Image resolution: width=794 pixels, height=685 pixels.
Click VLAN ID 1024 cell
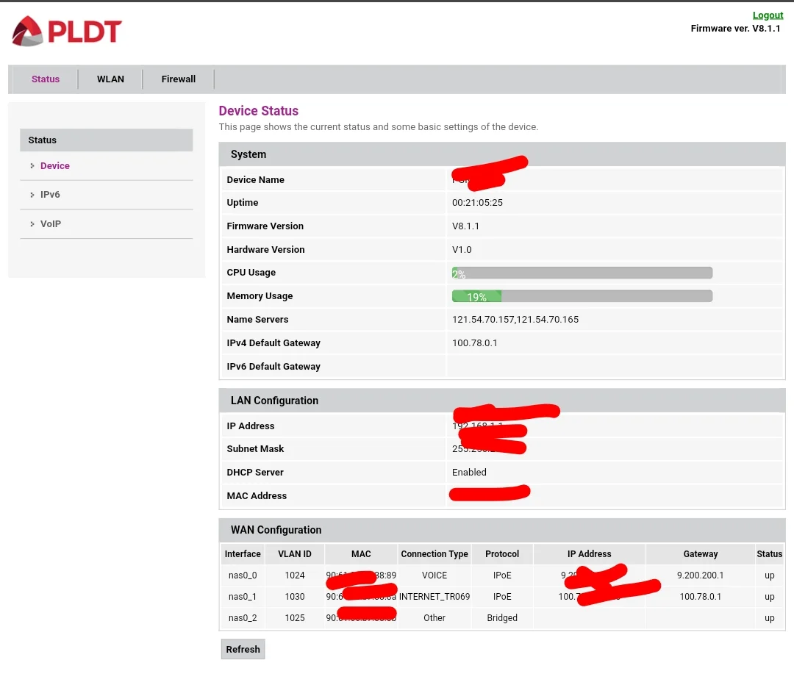pos(295,575)
